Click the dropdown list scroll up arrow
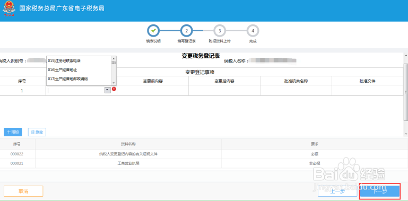 pos(114,58)
